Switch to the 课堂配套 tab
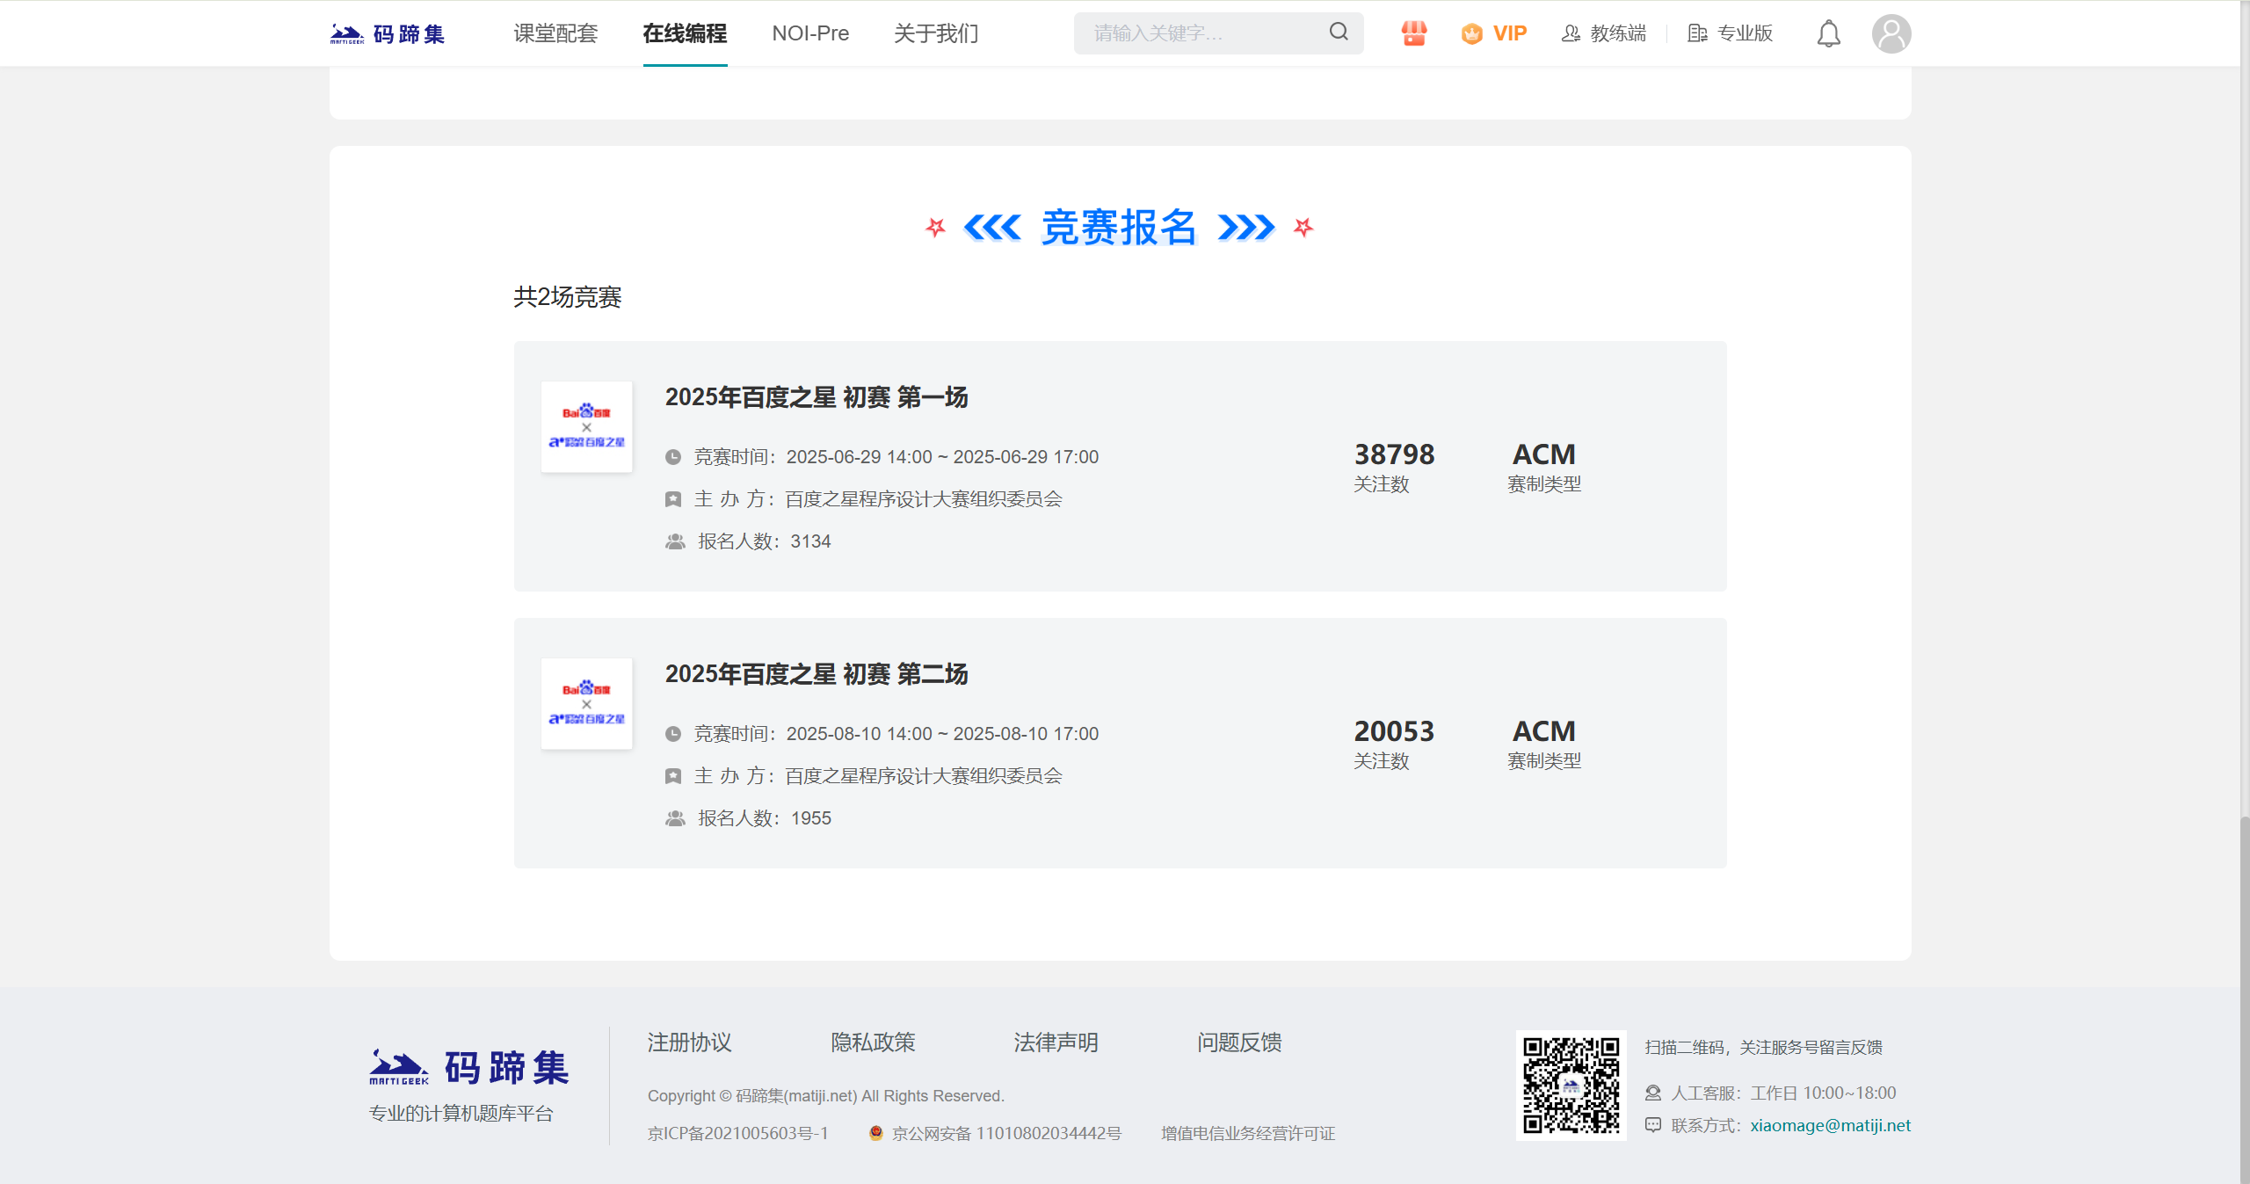Viewport: 2250px width, 1184px height. coord(555,33)
